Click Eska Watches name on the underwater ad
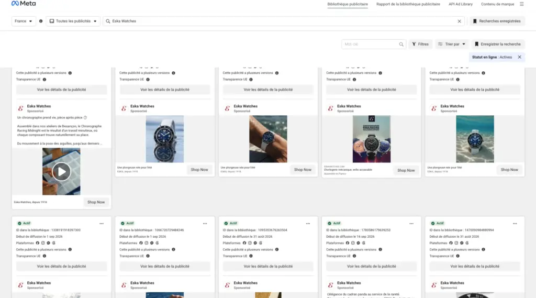This screenshot has width=536, height=298. click(x=452, y=106)
